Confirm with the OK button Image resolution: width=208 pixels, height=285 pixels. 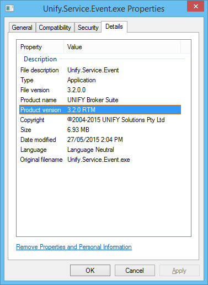coord(90,271)
